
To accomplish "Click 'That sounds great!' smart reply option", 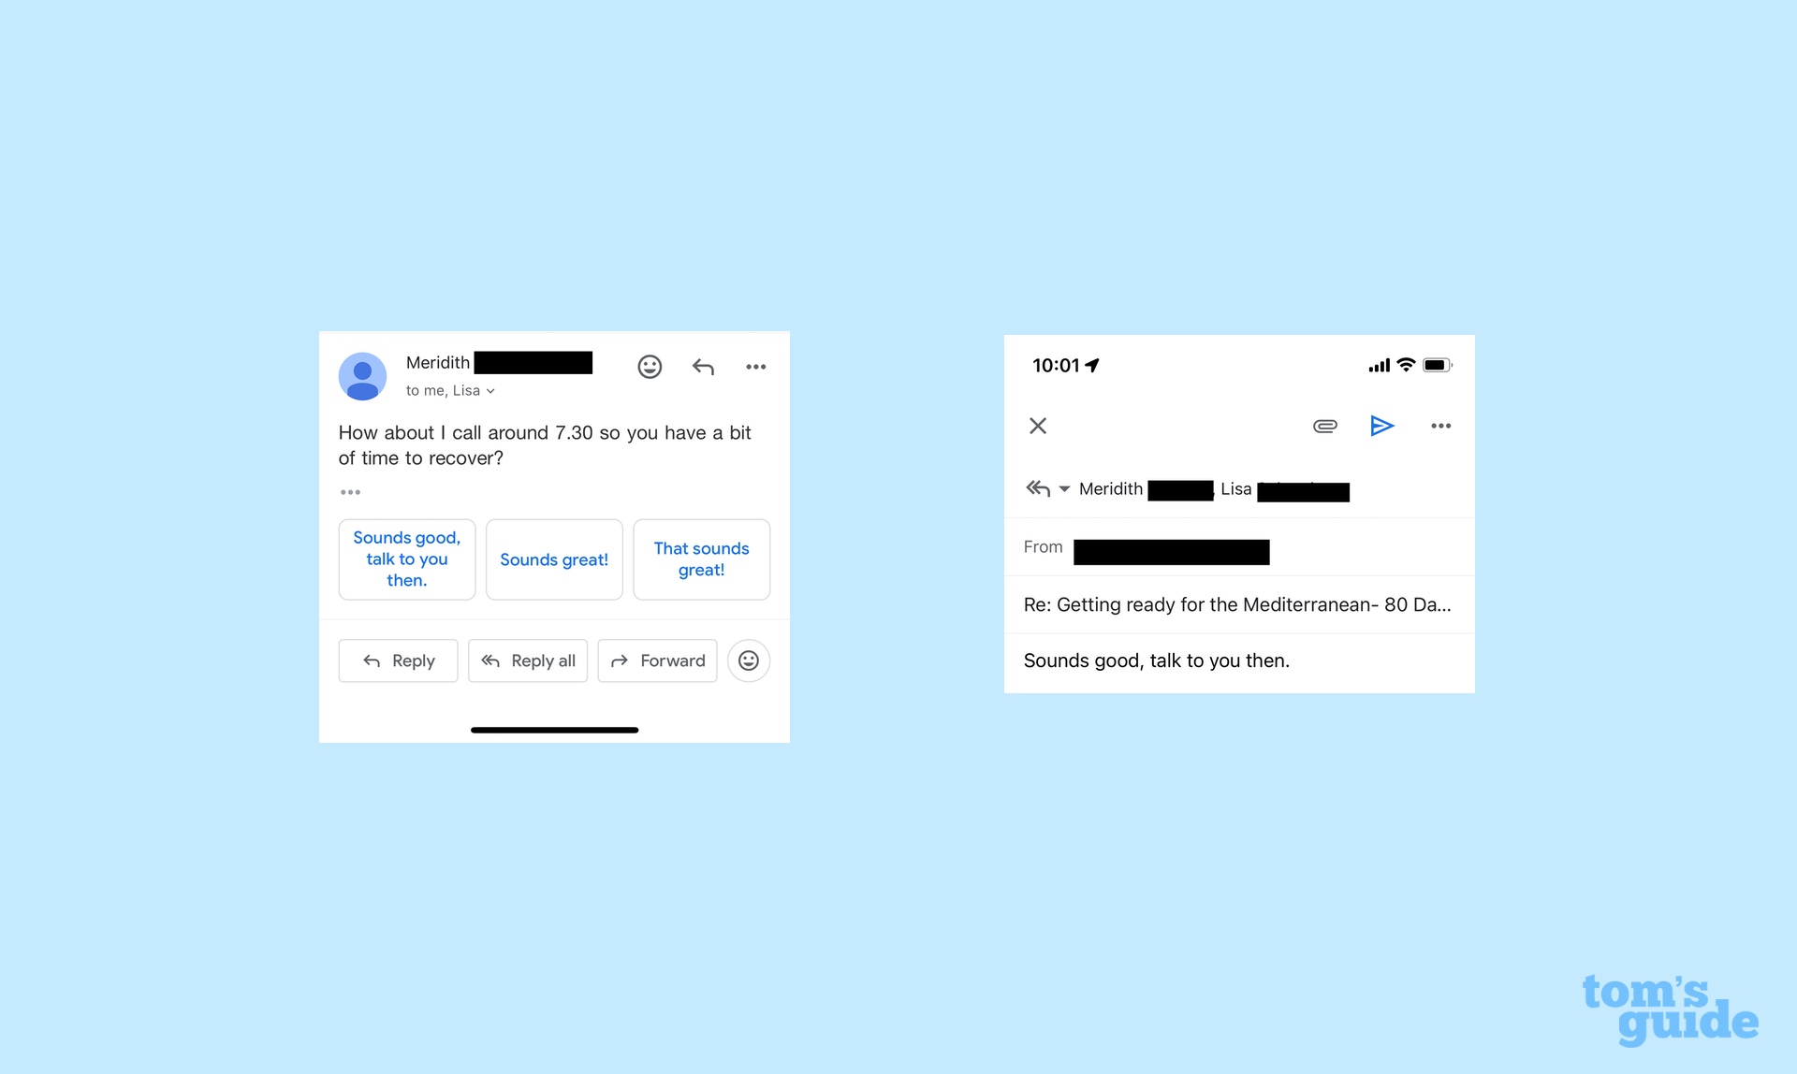I will point(701,559).
